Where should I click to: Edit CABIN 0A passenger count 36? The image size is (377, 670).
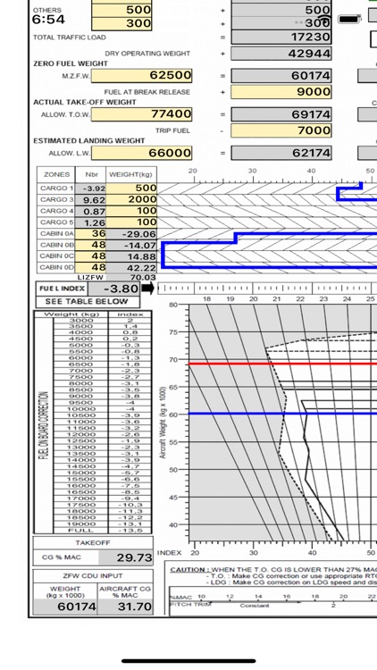[90, 234]
